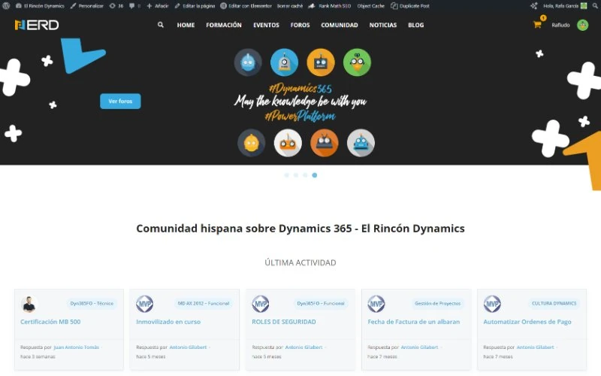Select the first slider dot

click(287, 175)
